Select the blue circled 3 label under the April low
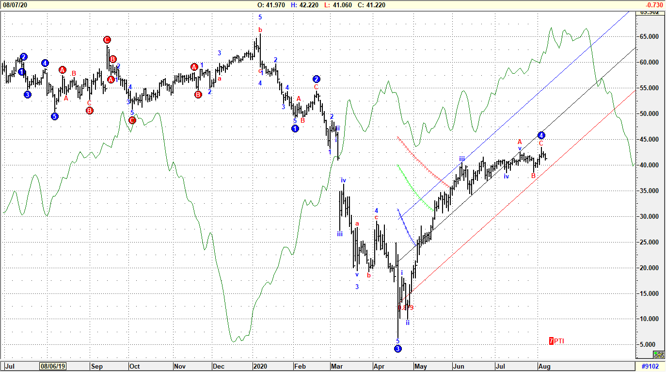 398,349
